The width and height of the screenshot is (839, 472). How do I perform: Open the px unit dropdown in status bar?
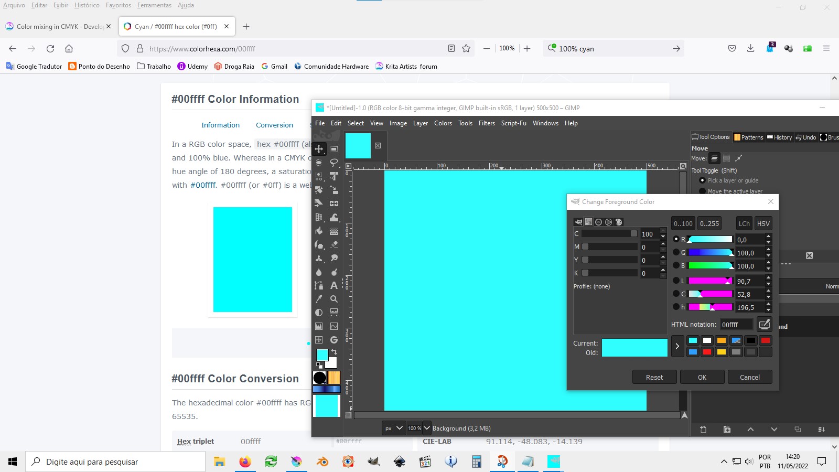[394, 428]
